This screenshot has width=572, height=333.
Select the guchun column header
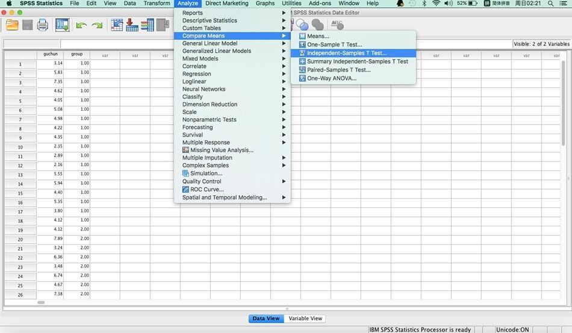coord(51,54)
